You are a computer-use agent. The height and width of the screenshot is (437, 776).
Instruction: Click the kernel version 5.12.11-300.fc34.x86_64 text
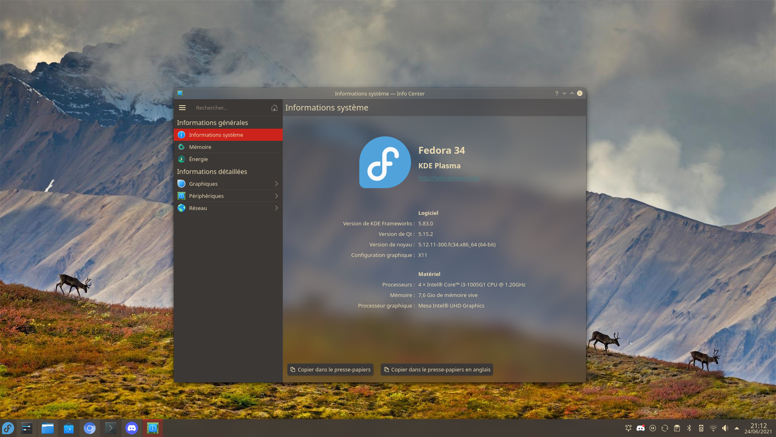[x=457, y=244]
